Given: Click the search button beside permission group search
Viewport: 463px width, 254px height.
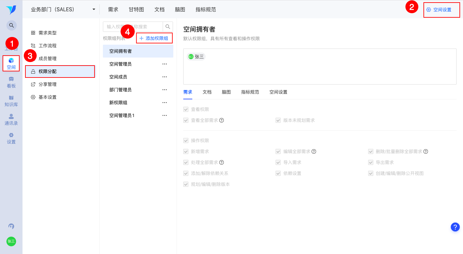Looking at the screenshot, I should (168, 27).
